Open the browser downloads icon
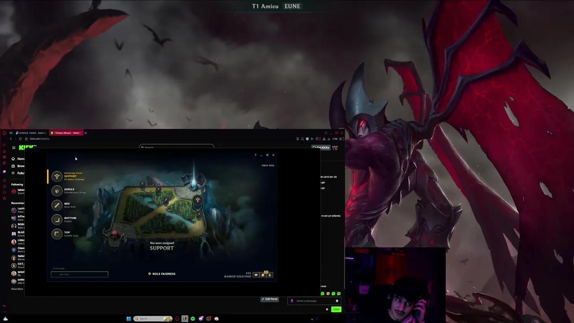This screenshot has height=323, width=574. tap(329, 139)
